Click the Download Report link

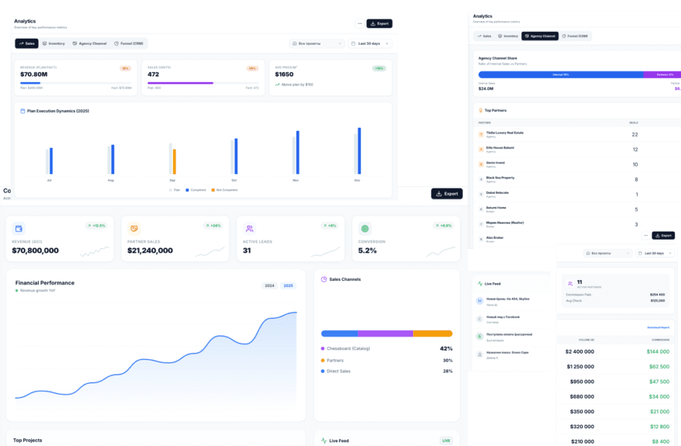tap(658, 328)
